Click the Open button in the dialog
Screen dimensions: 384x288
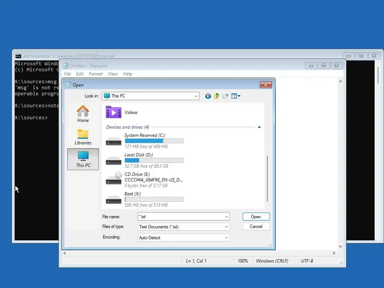click(x=256, y=217)
